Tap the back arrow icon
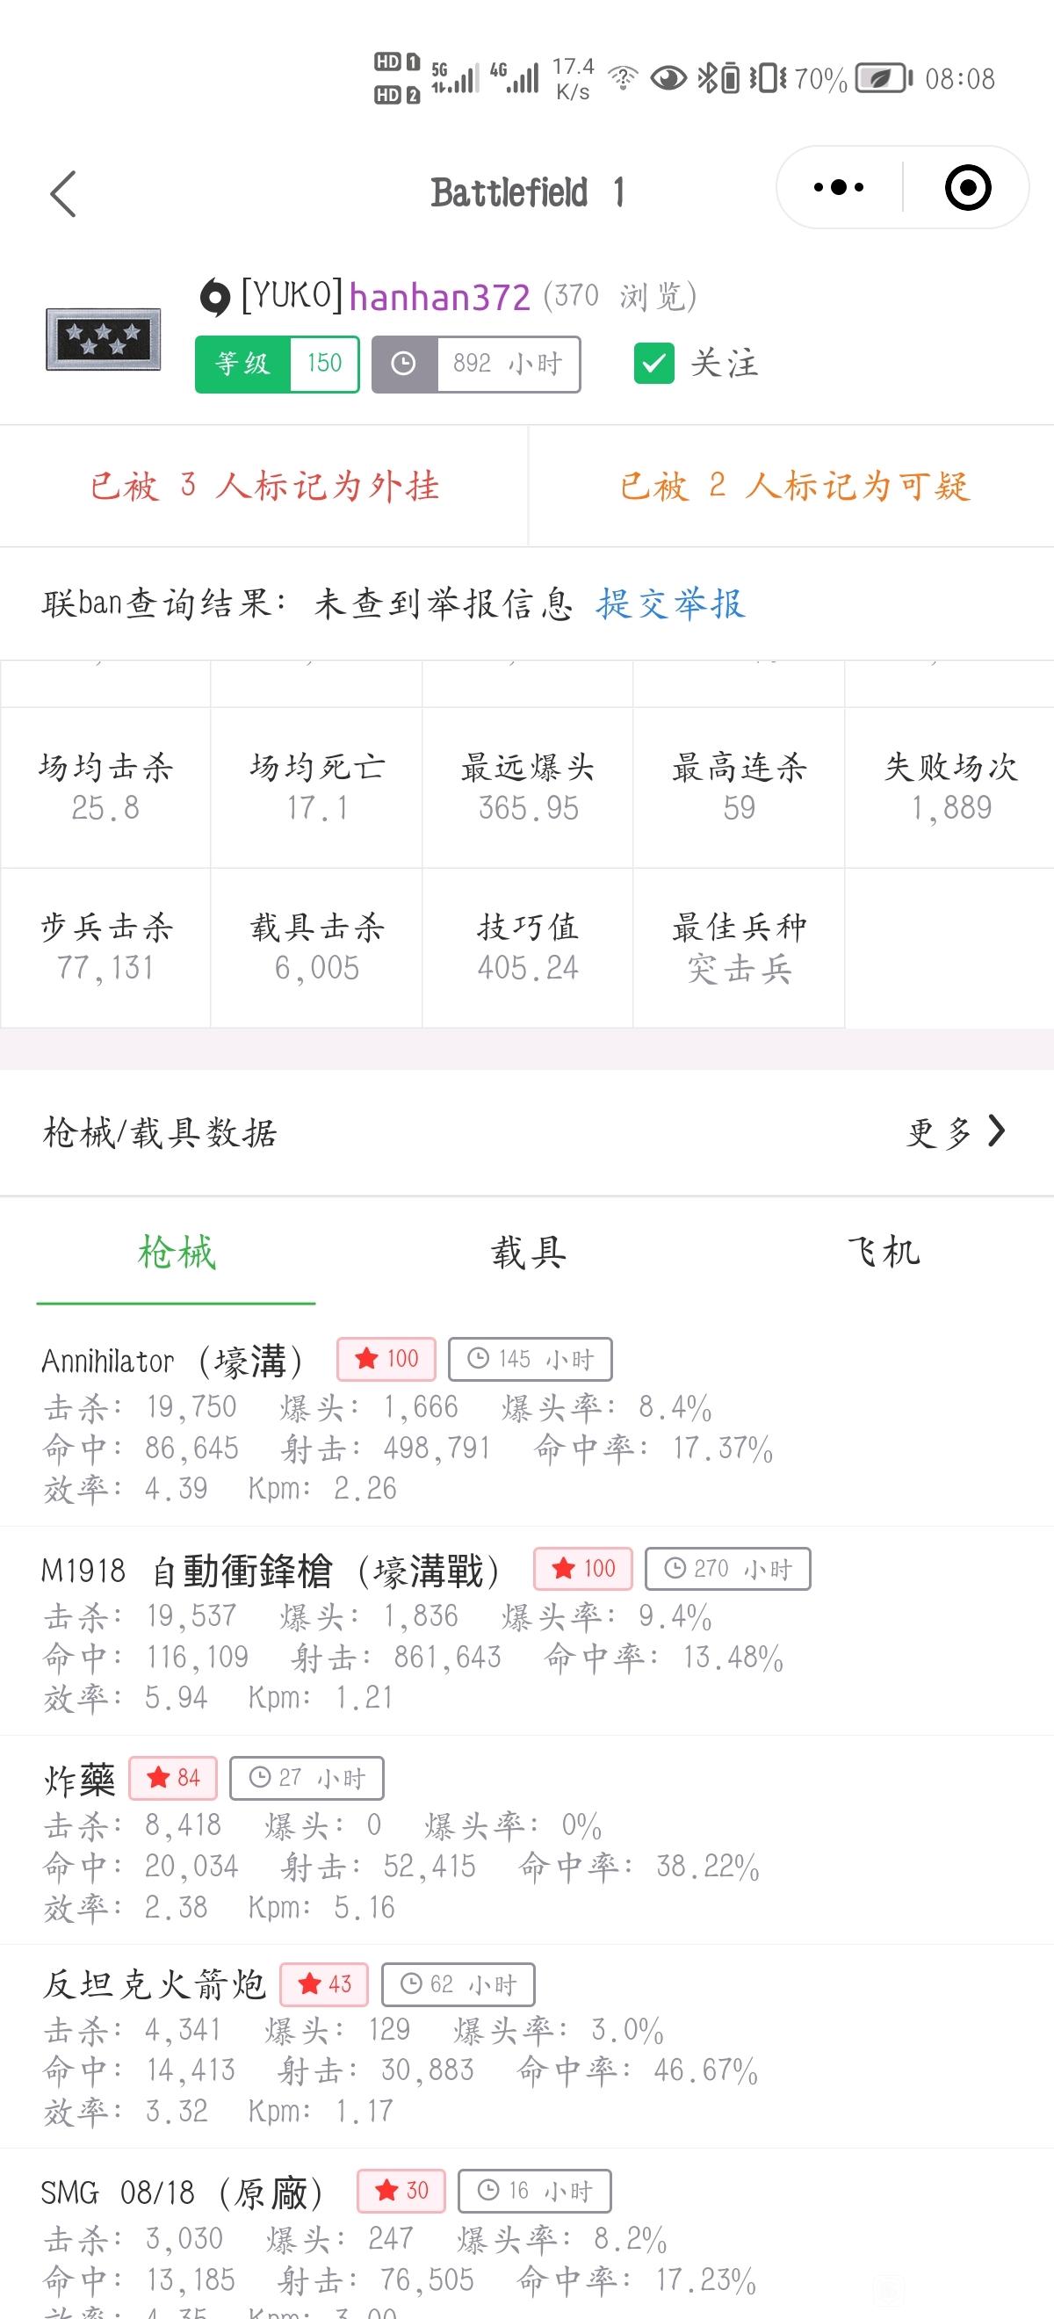The image size is (1054, 2319). pyautogui.click(x=63, y=193)
